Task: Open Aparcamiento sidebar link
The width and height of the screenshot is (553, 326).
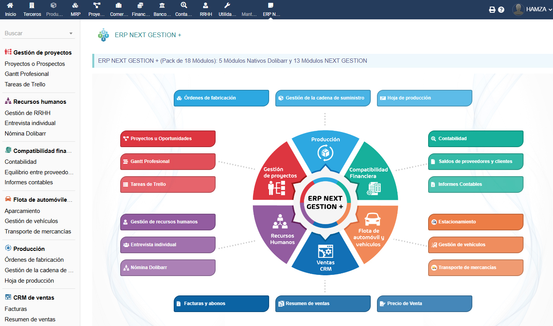Action: (22, 211)
